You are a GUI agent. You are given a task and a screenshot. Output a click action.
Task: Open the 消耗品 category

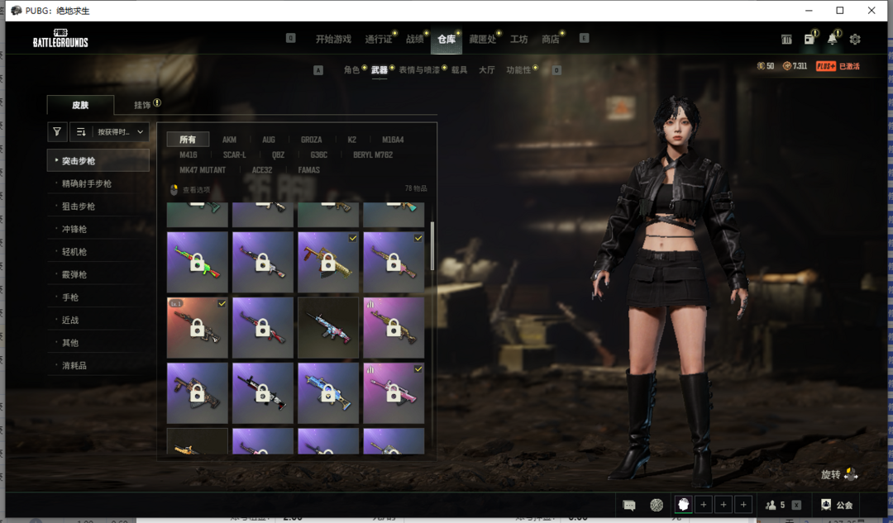[98, 365]
